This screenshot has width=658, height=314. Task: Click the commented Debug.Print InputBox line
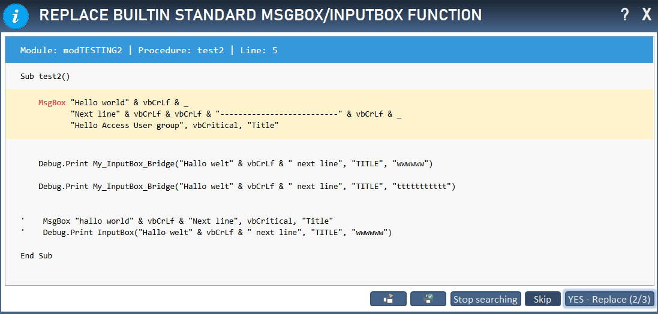click(x=217, y=232)
